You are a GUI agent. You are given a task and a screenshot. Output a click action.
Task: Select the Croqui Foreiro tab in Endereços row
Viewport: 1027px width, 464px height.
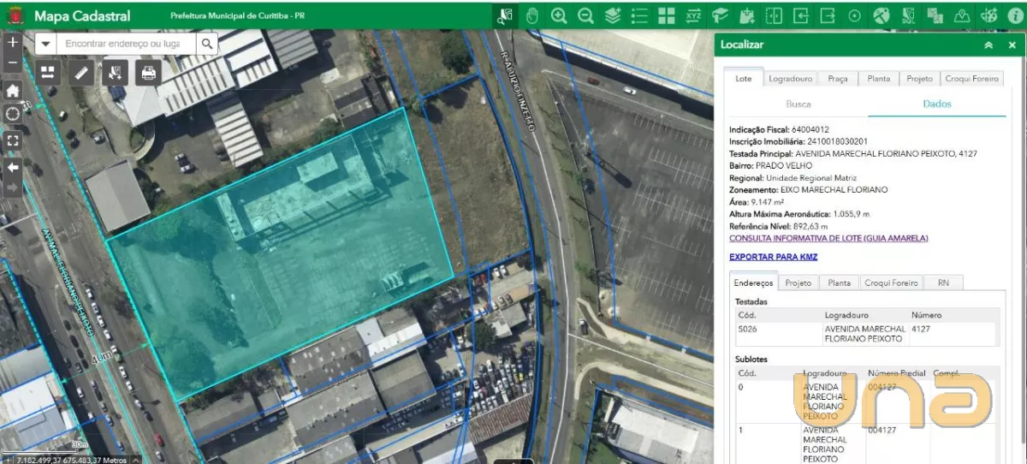[891, 283]
